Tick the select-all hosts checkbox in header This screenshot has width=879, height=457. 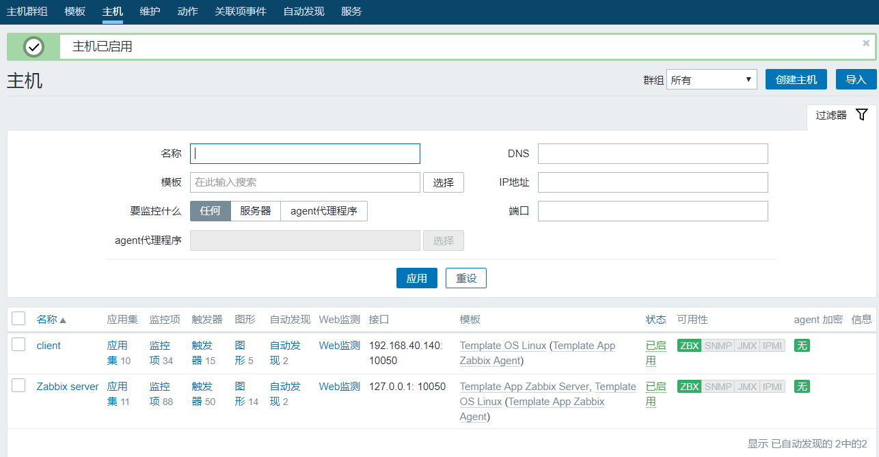[18, 318]
